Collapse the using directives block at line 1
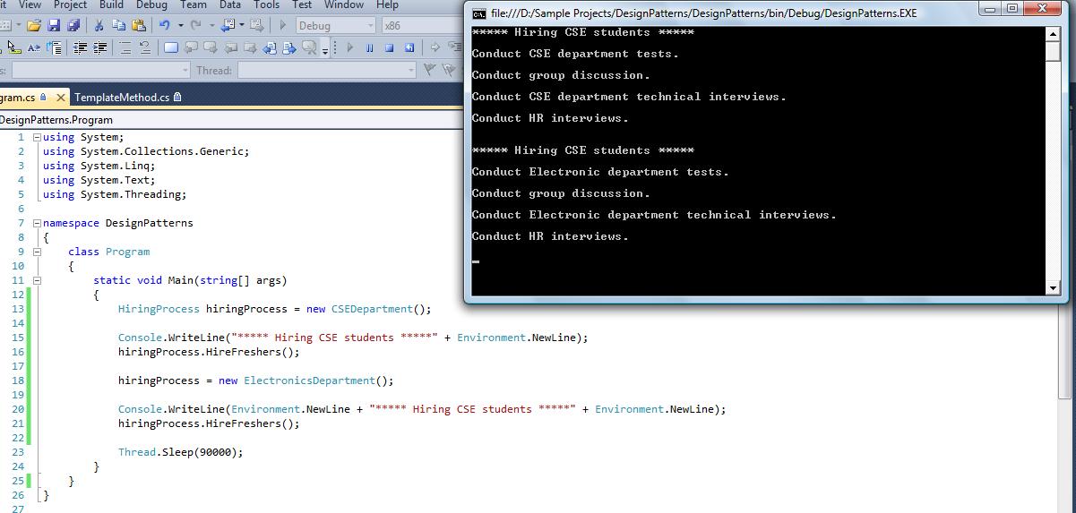 point(37,137)
